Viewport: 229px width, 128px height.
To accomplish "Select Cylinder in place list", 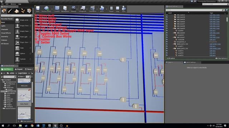I will pos(23,59).
